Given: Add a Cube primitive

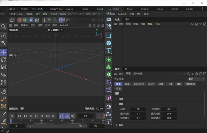Looking at the screenshot, I should coord(109,43).
